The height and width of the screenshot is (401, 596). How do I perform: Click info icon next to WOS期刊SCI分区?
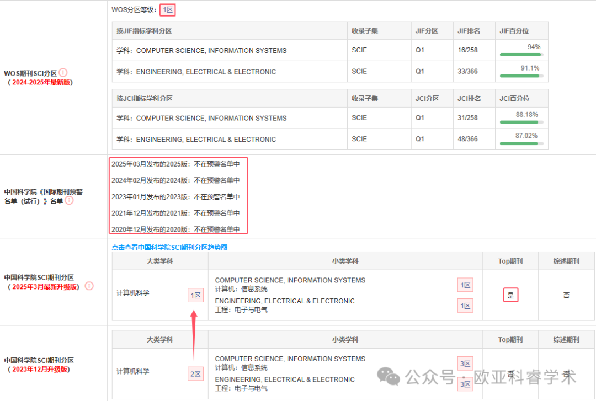click(x=63, y=72)
